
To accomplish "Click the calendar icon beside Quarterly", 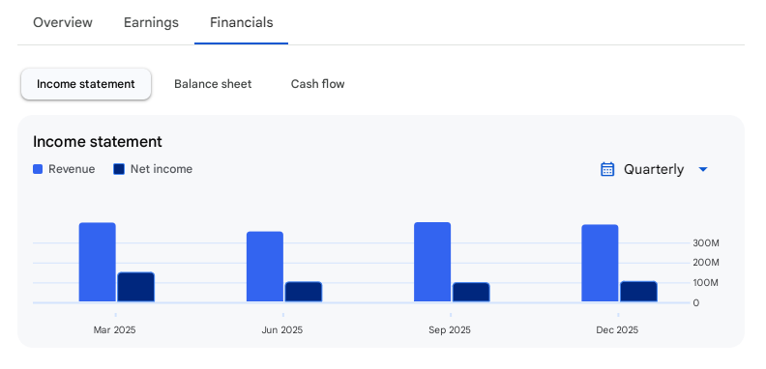I will pos(607,169).
